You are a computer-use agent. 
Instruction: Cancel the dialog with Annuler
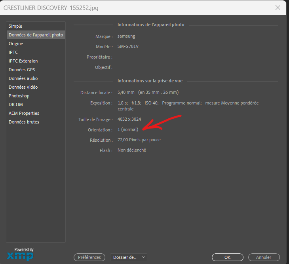tap(264, 257)
